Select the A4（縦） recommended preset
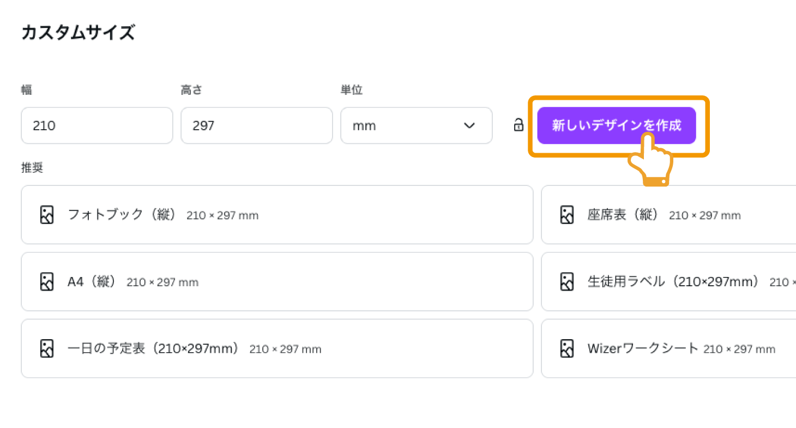The image size is (796, 428). (x=218, y=281)
